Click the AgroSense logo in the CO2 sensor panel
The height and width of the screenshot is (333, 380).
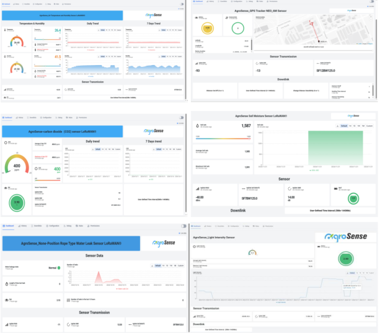(x=153, y=131)
